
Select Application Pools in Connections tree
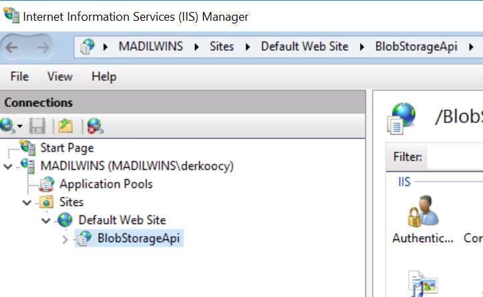(x=106, y=184)
